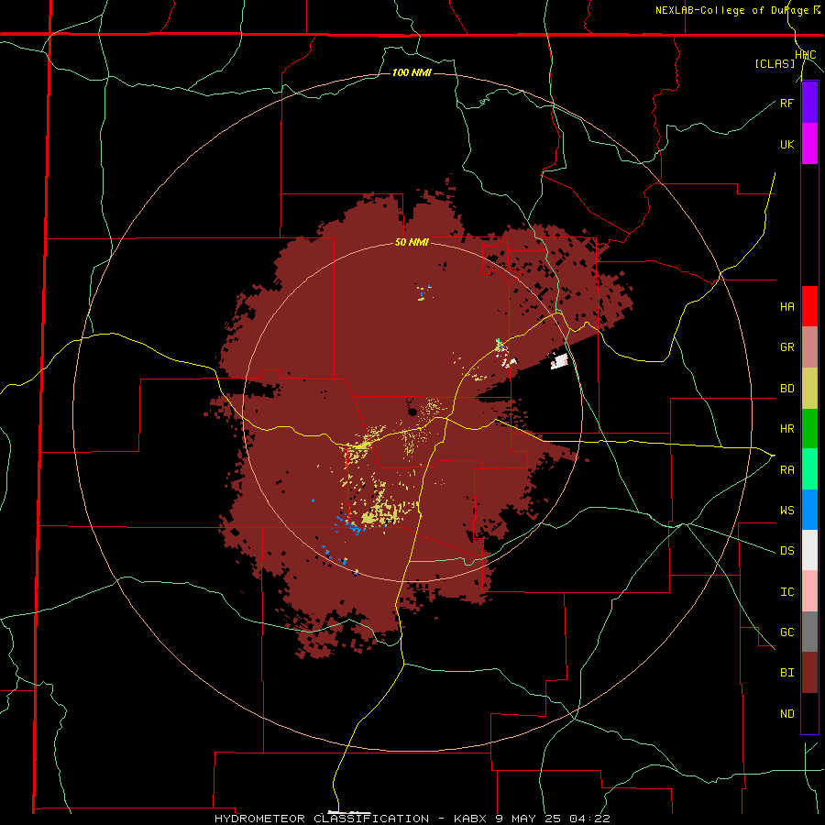Click the "BD" legend label

(786, 389)
